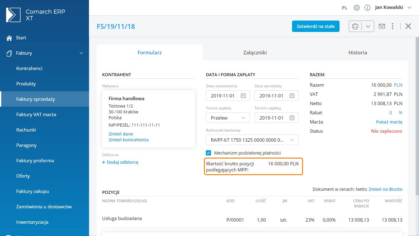This screenshot has height=236, width=419.
Task: Close the invoice form with X
Action: pos(408,26)
